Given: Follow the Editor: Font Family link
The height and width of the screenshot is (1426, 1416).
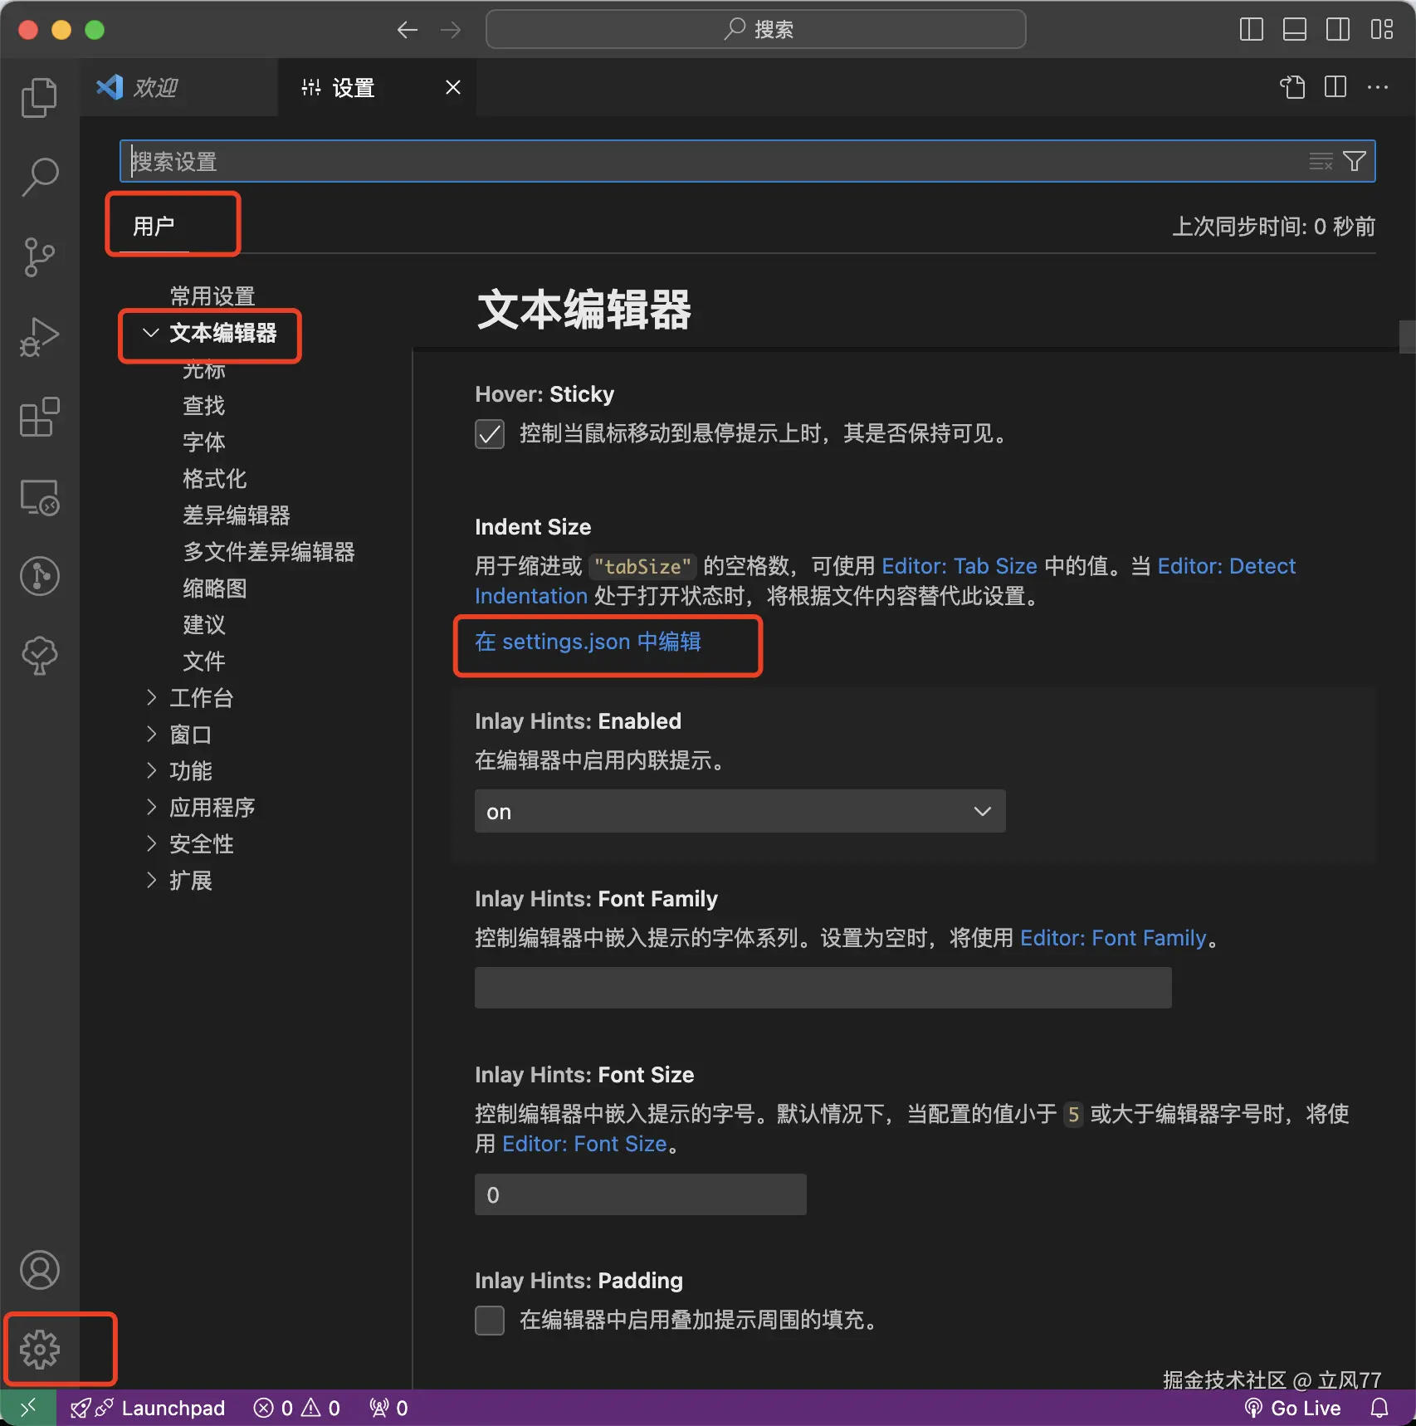Looking at the screenshot, I should (1113, 938).
